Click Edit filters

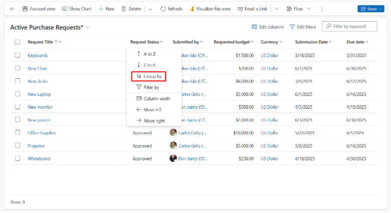[x=303, y=27]
